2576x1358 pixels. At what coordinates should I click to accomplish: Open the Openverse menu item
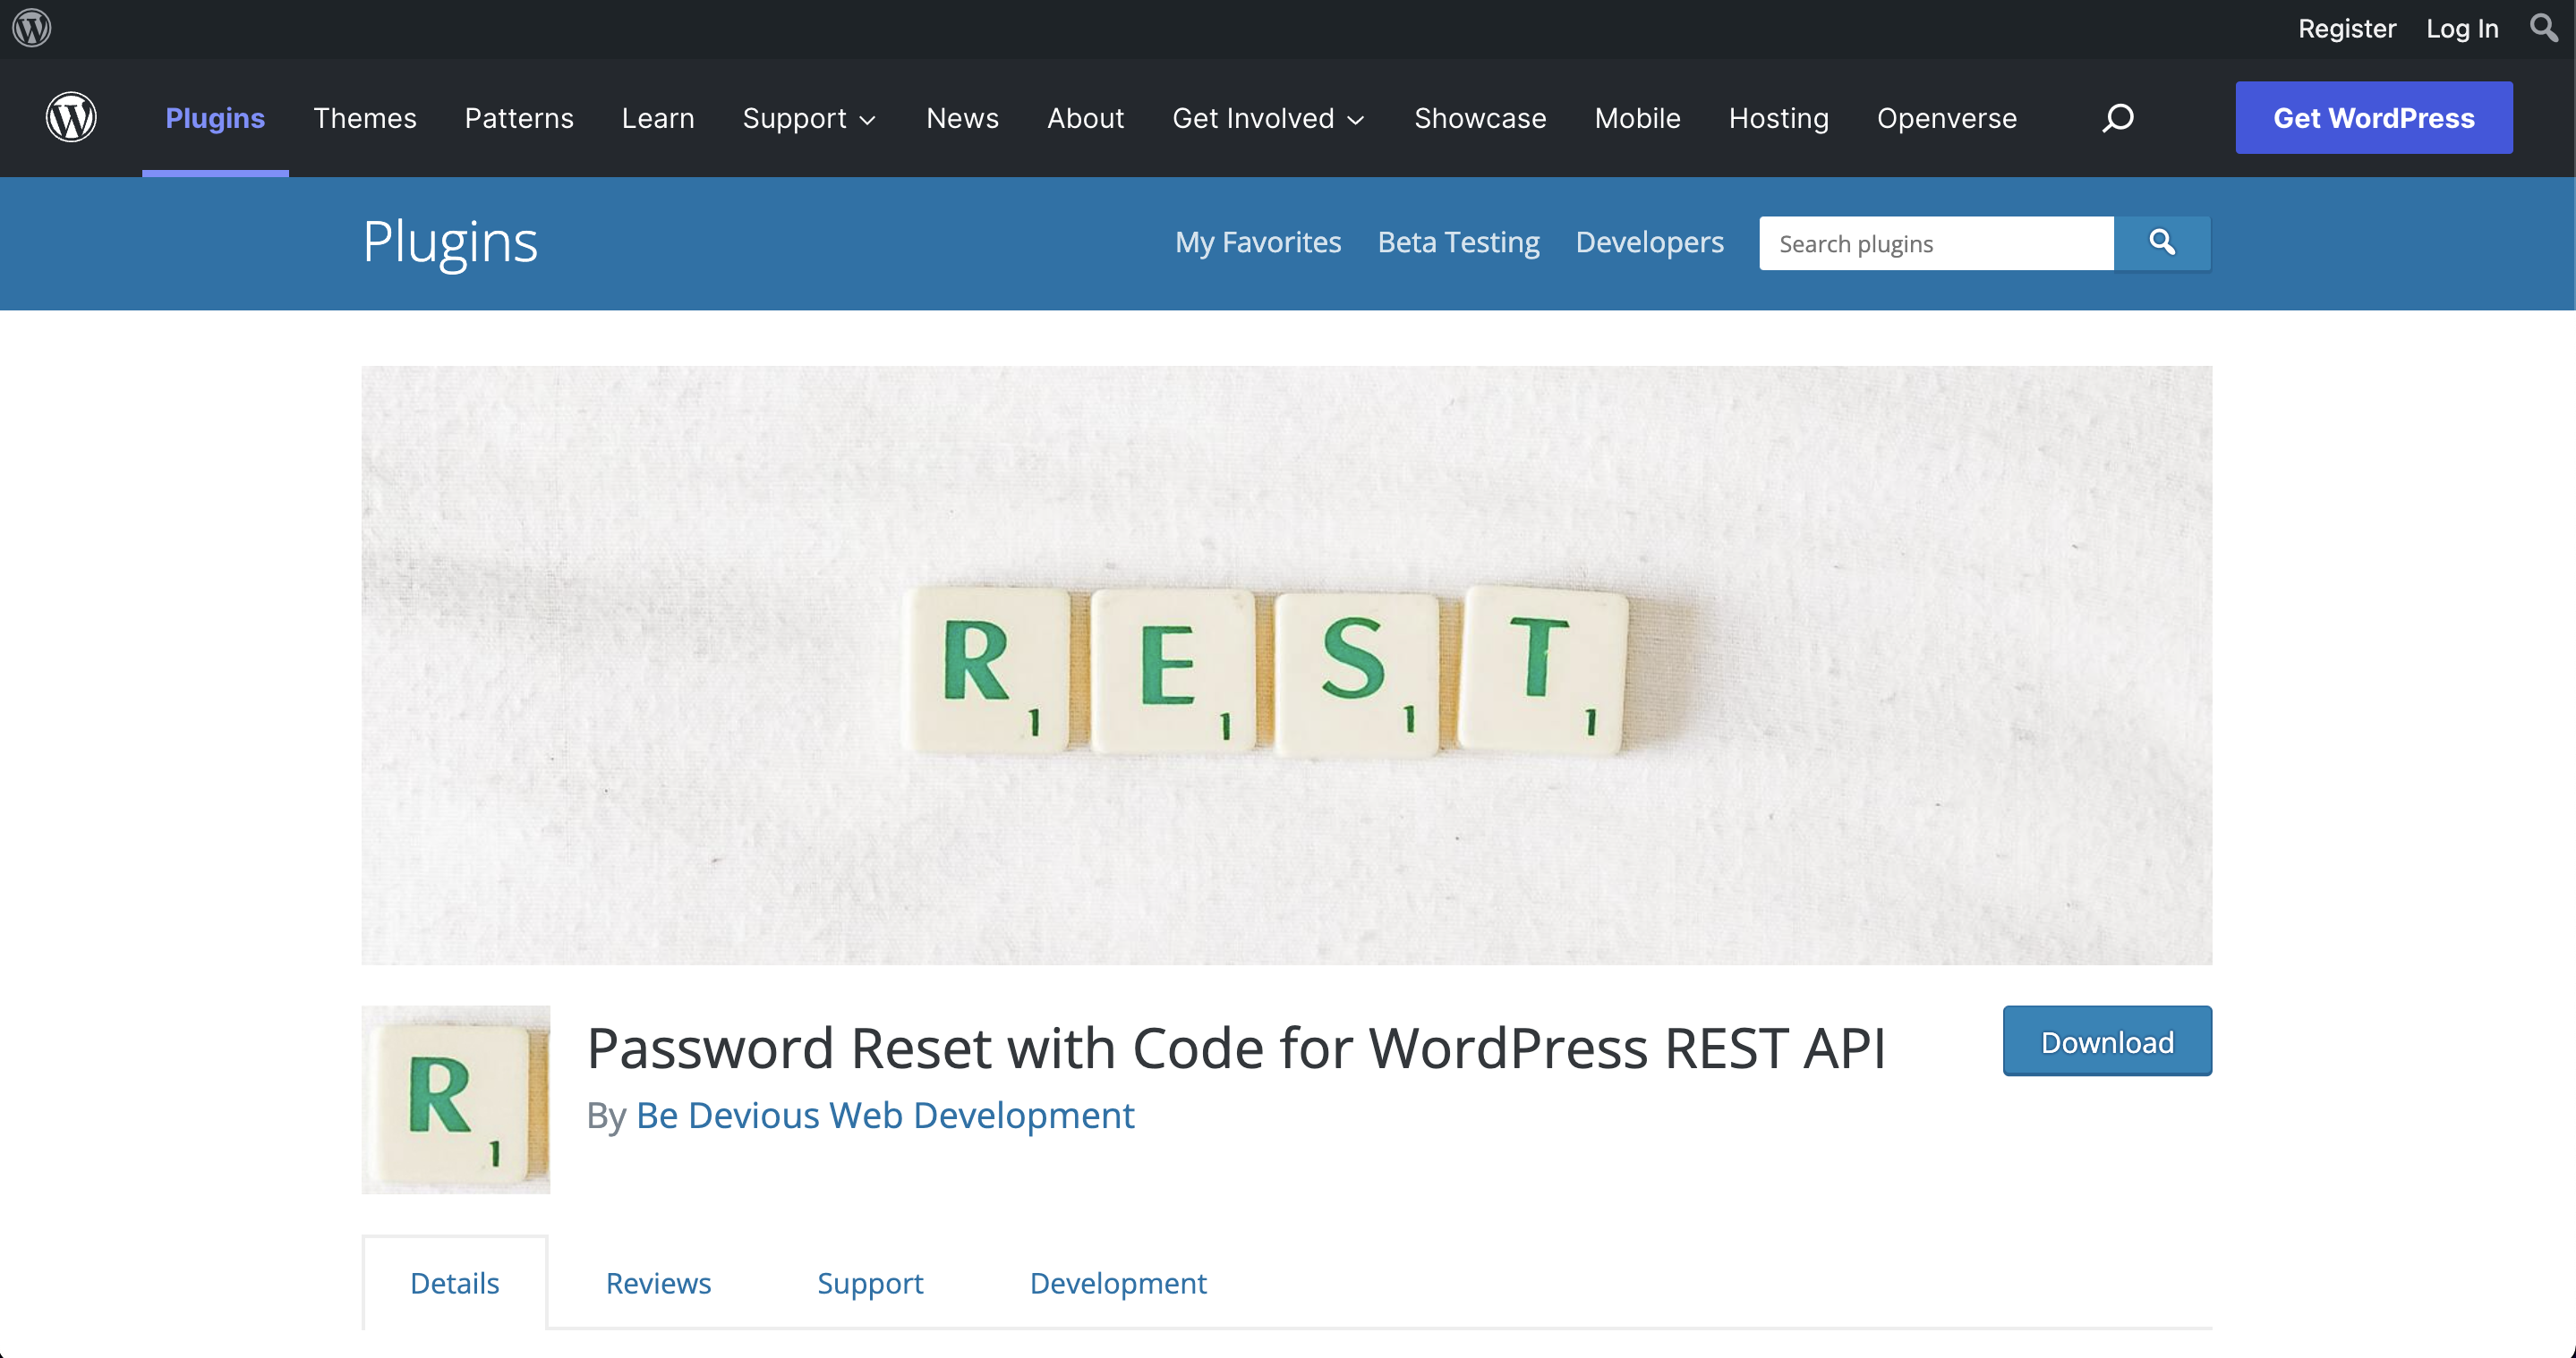pos(1946,118)
